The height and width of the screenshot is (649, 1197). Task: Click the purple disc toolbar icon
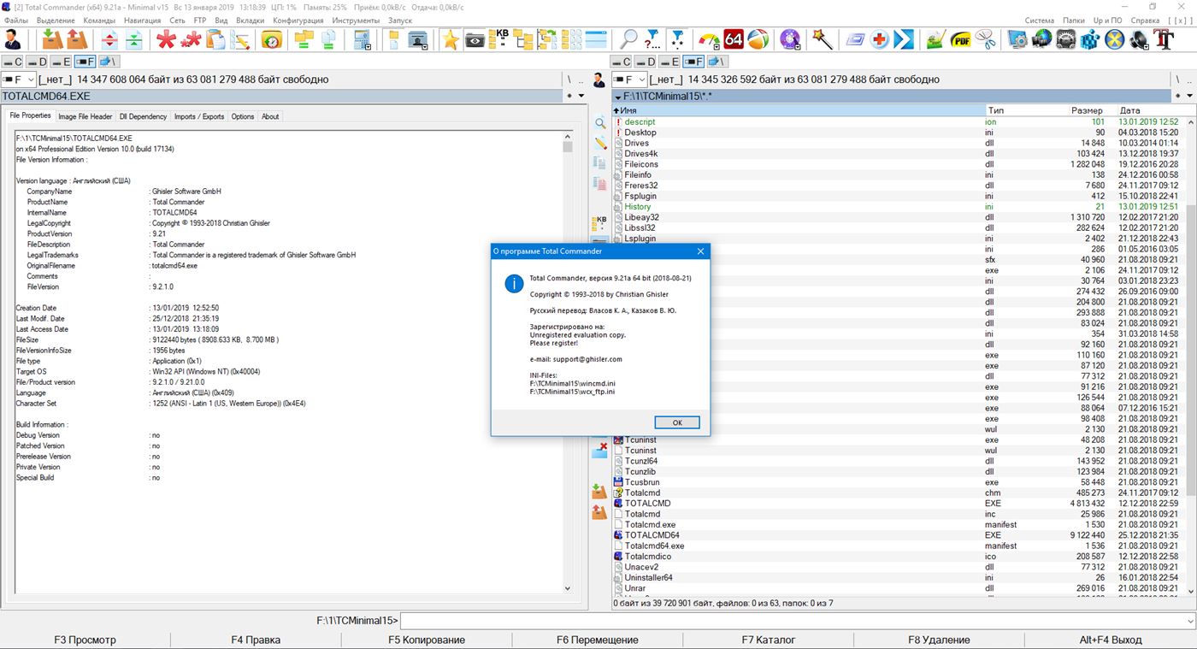pos(791,39)
